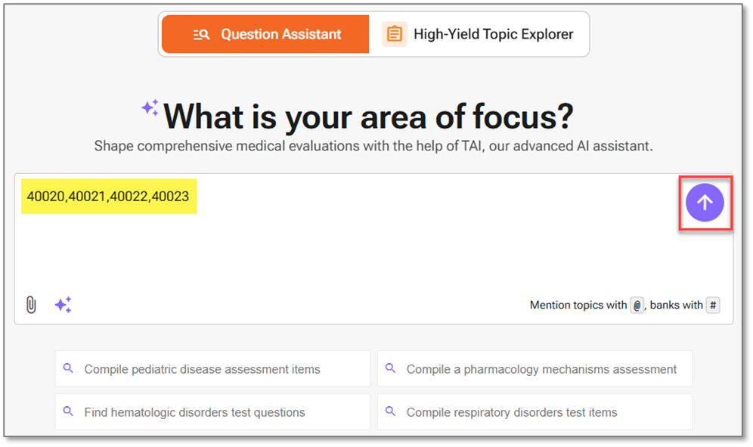753x447 pixels.
Task: Click the magnifier beside hematologic disorders suggestion
Action: click(x=68, y=412)
